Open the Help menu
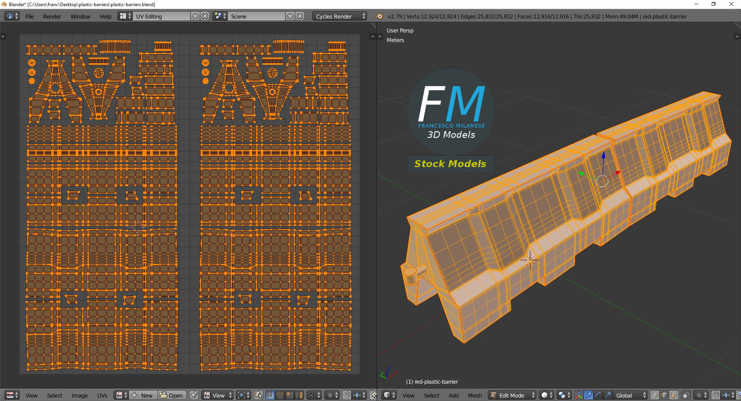Viewport: 741px width, 401px height. click(105, 17)
